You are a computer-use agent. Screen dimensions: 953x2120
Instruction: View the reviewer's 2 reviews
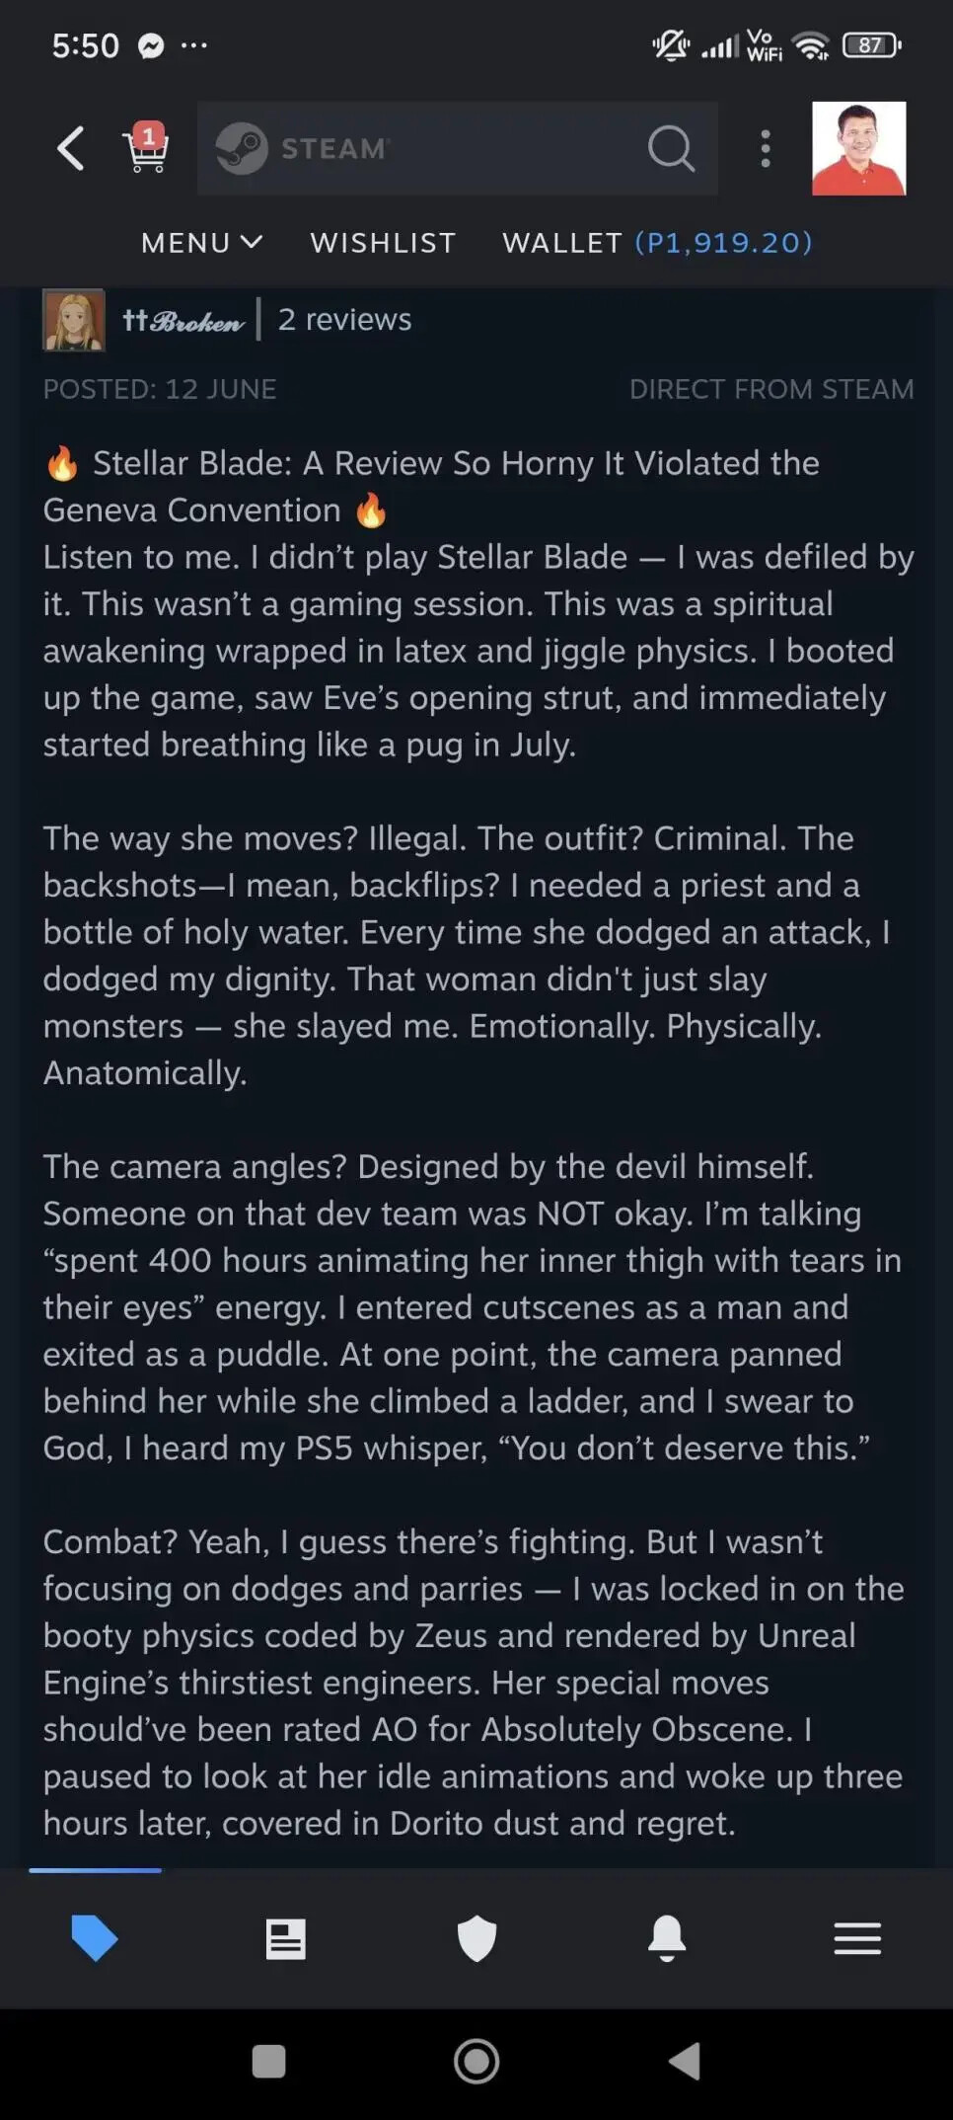tap(344, 320)
